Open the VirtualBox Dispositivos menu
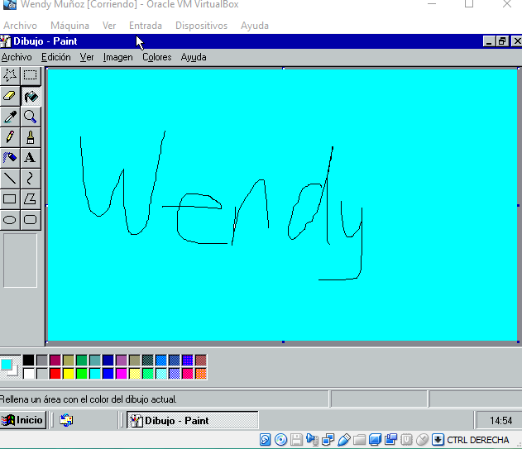The width and height of the screenshot is (522, 449). click(201, 26)
